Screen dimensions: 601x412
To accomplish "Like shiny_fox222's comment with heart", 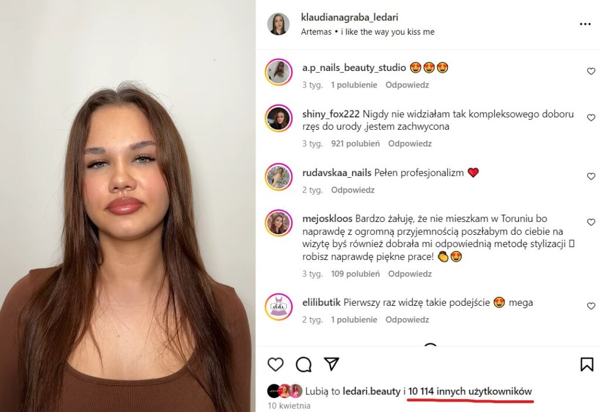I will click(591, 118).
